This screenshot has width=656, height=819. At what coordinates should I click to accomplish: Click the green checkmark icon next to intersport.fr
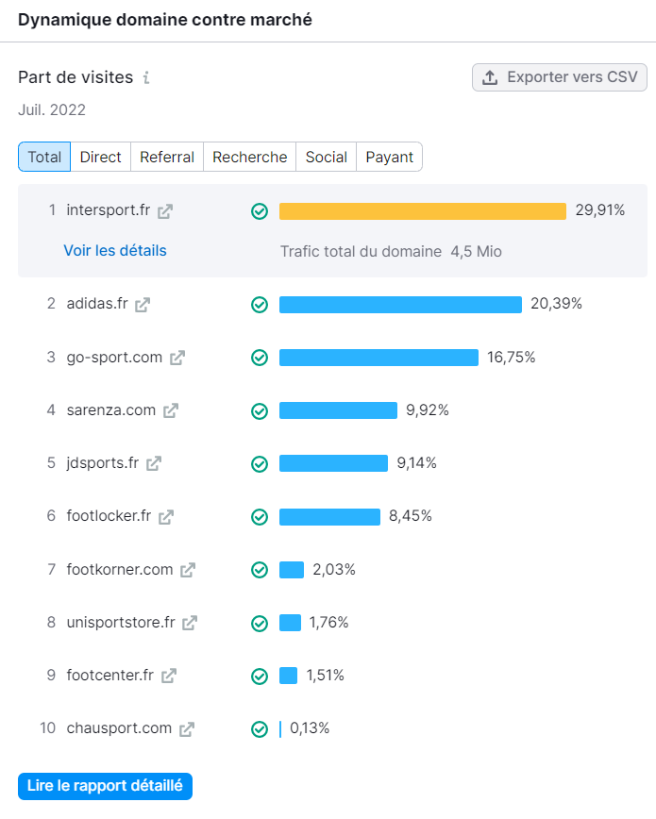(260, 211)
